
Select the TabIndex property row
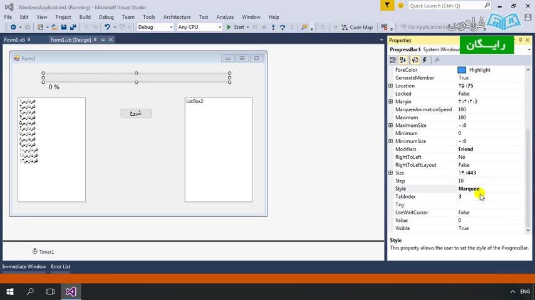(x=457, y=196)
